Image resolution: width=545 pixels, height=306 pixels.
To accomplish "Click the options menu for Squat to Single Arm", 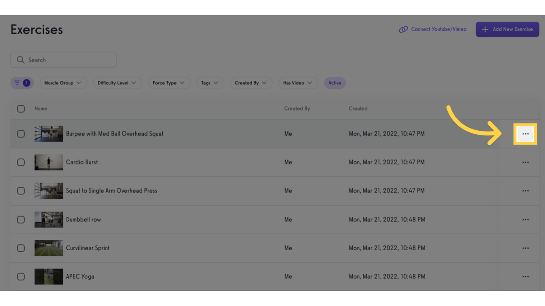I will (x=525, y=191).
